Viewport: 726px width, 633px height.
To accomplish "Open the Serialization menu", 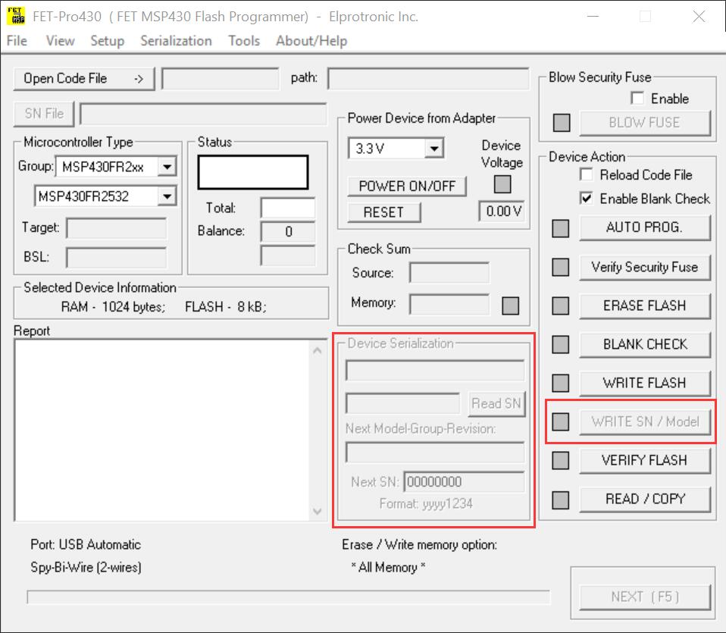I will pyautogui.click(x=176, y=41).
